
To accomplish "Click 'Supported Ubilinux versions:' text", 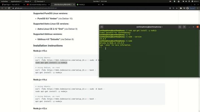I will 48,34.
